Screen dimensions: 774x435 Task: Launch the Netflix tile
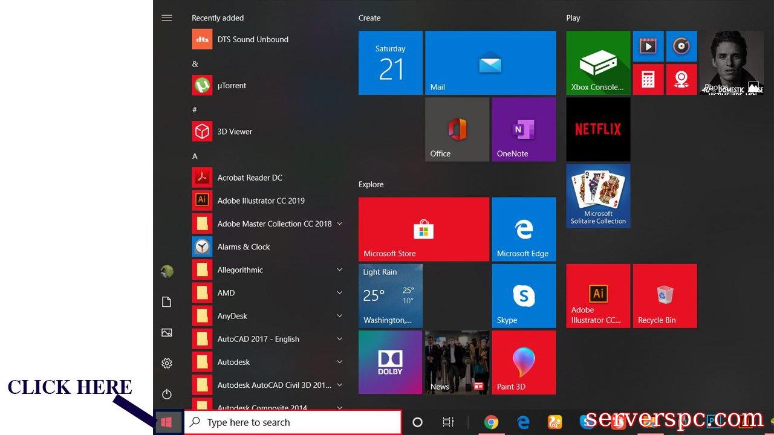597,129
